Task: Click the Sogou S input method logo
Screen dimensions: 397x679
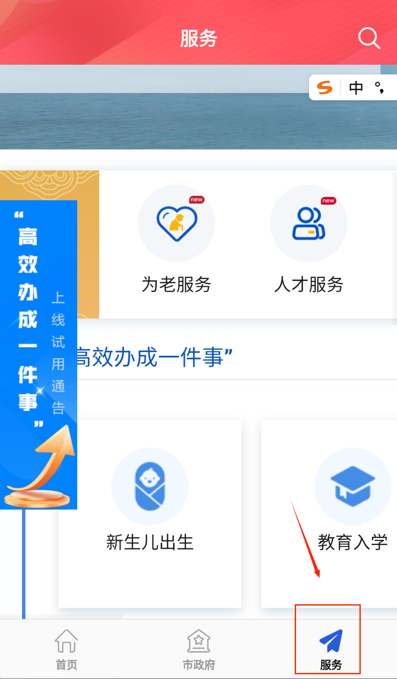Action: pyautogui.click(x=325, y=88)
